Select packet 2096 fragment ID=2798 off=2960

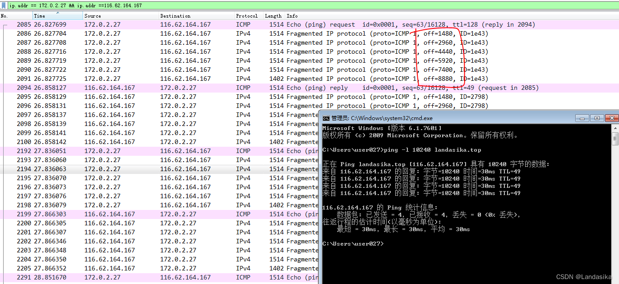[x=309, y=106]
